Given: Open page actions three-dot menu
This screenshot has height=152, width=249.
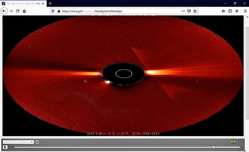Looking at the screenshot, I should (x=183, y=11).
